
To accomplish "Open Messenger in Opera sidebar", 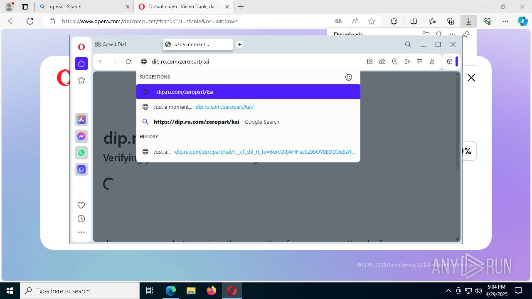I will [81, 136].
